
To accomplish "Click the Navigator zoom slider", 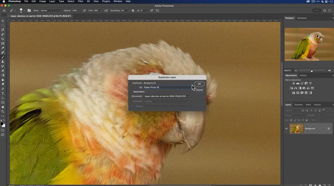I will [x=312, y=71].
